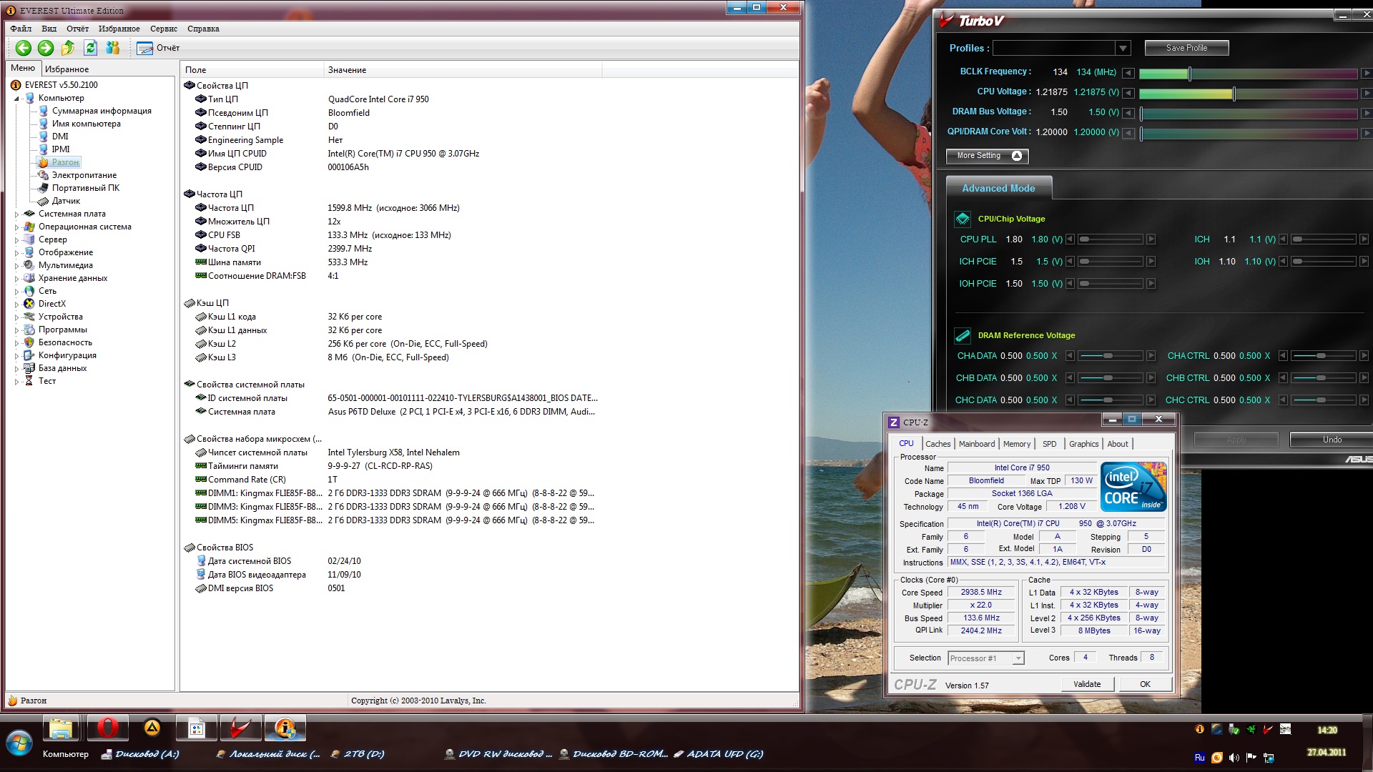Click the Save Profile button
Image resolution: width=1373 pixels, height=772 pixels.
pos(1186,48)
